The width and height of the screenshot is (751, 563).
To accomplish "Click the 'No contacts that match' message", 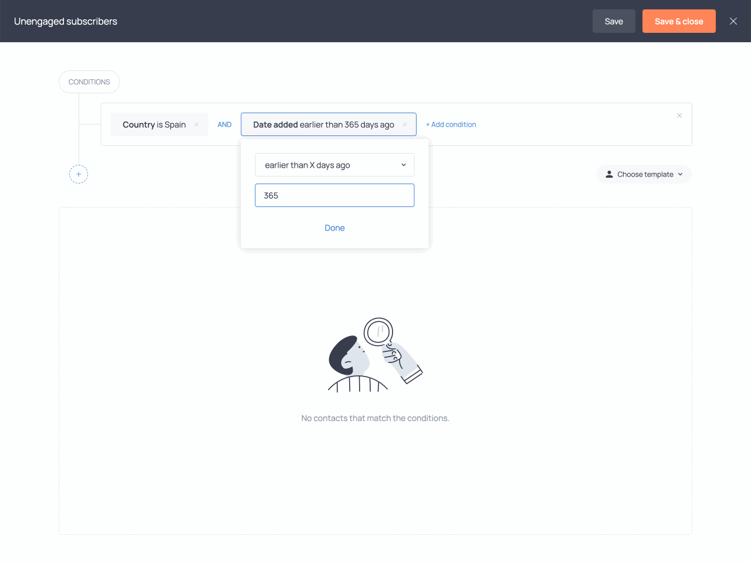I will click(x=375, y=418).
